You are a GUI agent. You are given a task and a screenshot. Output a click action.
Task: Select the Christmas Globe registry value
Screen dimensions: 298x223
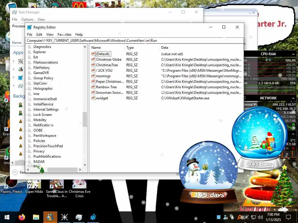point(109,59)
